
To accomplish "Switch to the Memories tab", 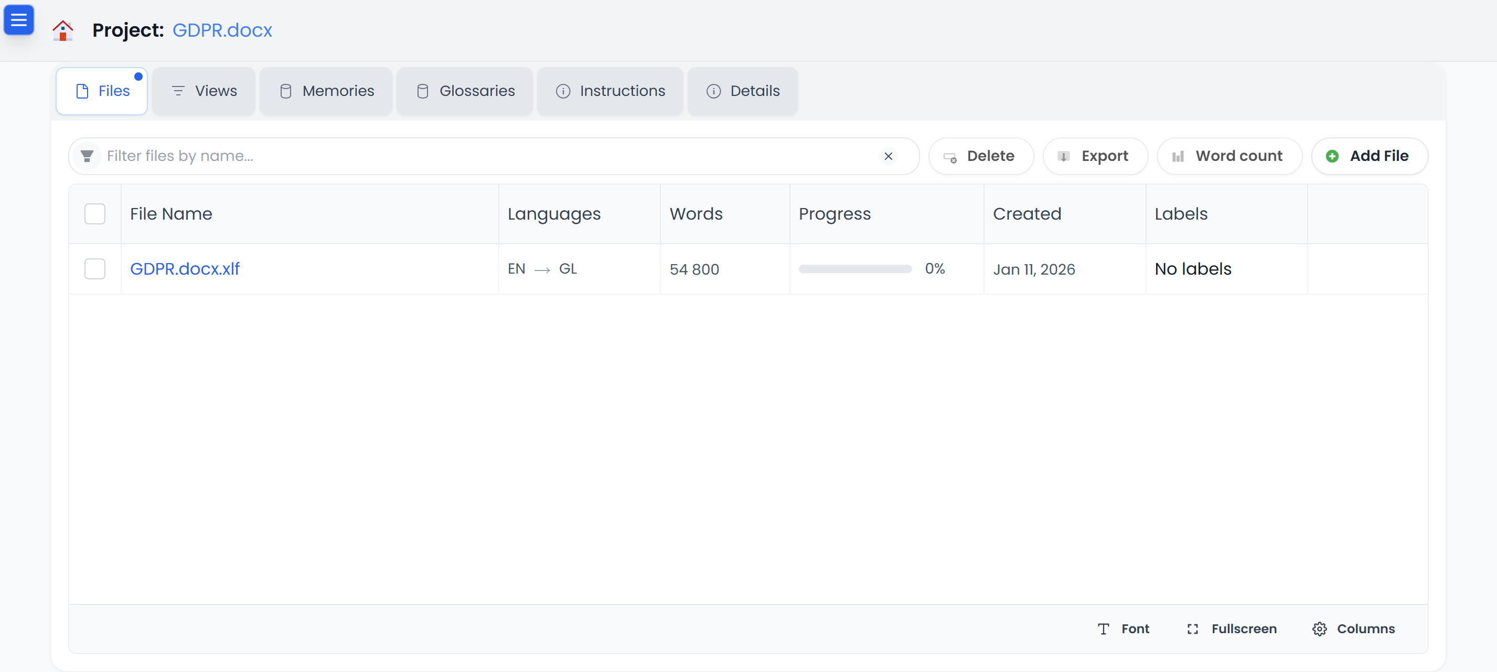I will (326, 91).
